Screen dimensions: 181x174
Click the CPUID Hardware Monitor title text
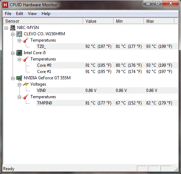pos(34,5)
